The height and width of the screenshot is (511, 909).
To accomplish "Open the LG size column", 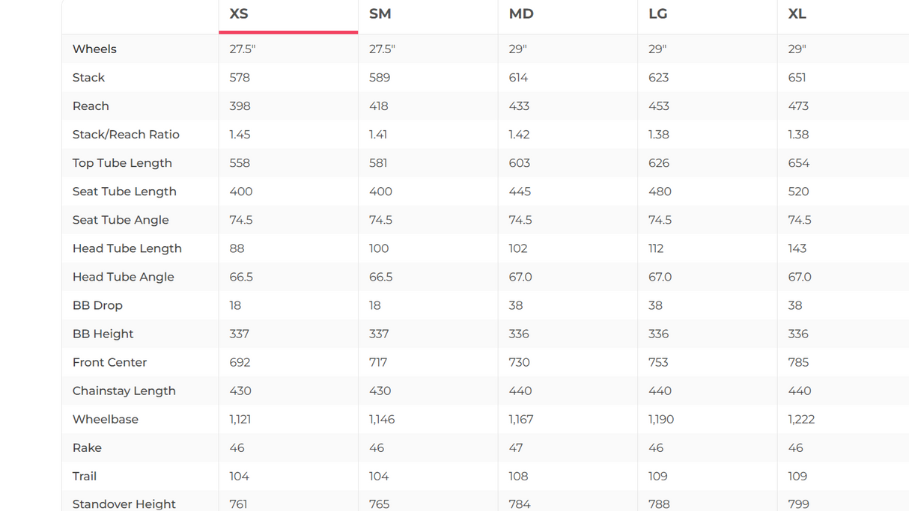I will click(658, 14).
